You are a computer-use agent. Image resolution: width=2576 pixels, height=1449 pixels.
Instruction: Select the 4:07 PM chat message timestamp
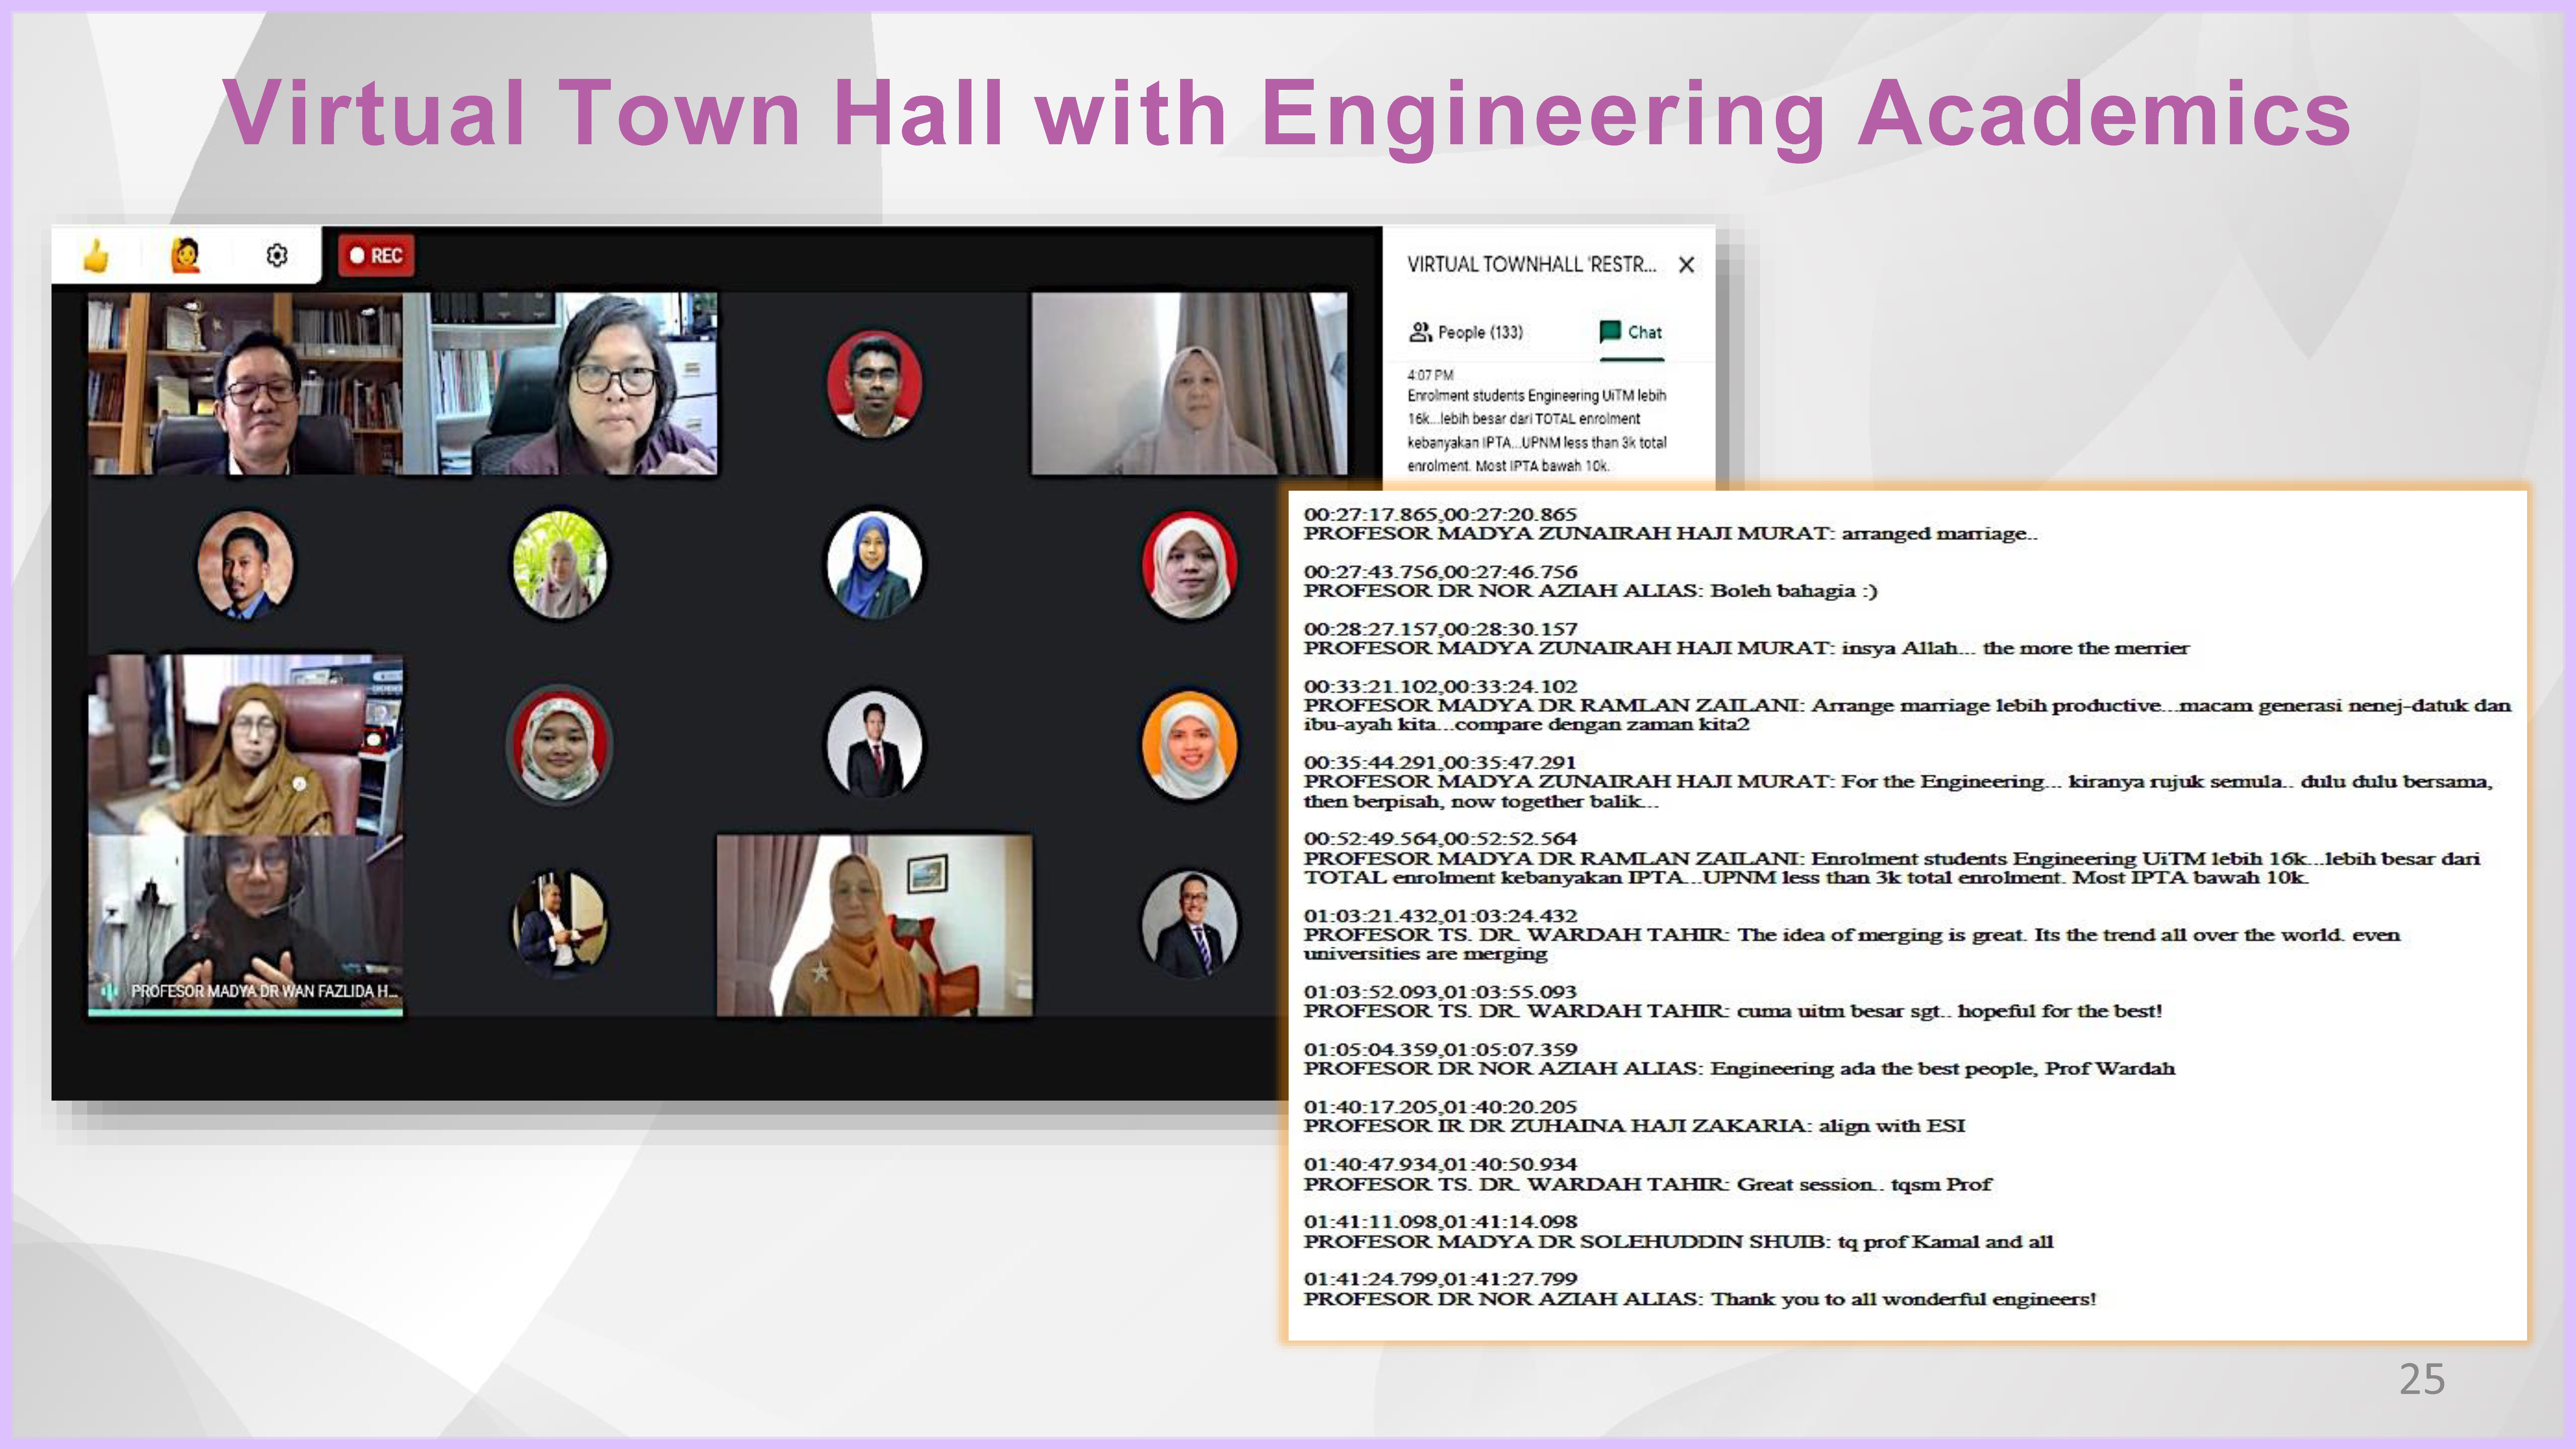pyautogui.click(x=1430, y=375)
